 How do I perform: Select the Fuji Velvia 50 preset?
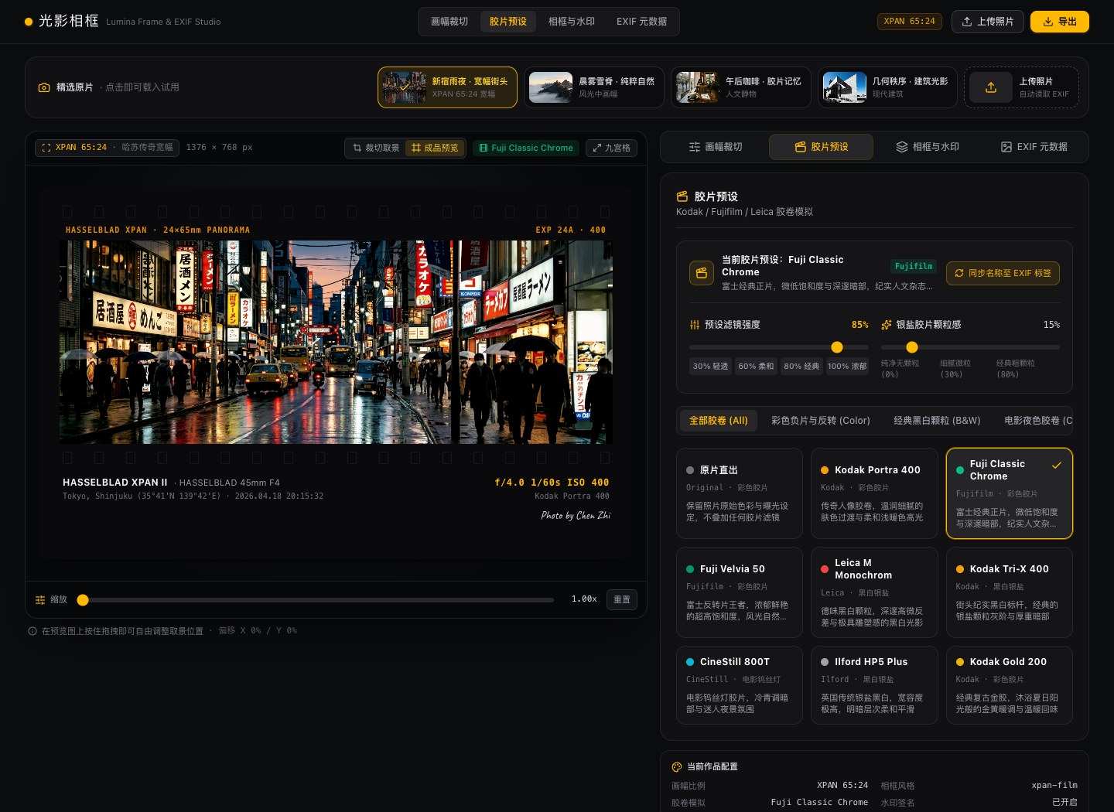(740, 592)
